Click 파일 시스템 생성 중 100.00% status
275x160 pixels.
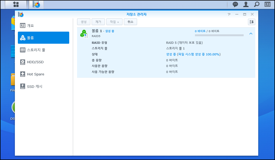click(199, 54)
